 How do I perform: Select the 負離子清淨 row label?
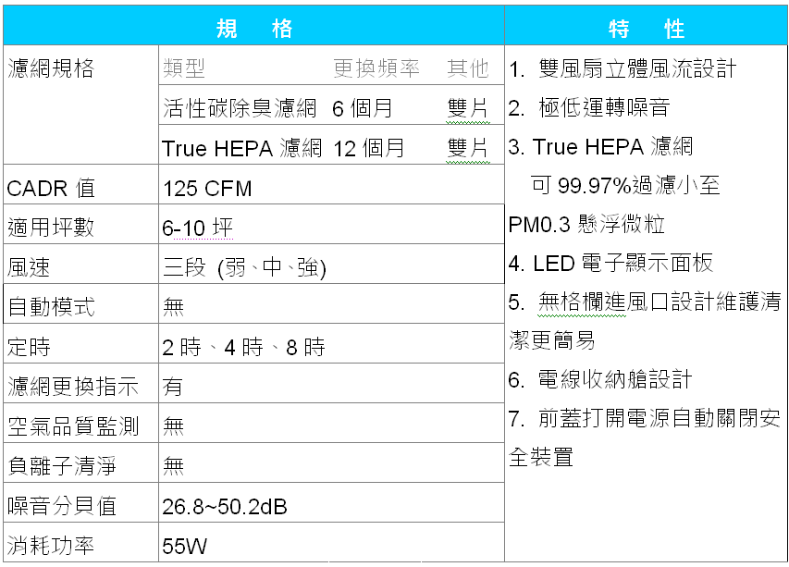pos(61,466)
